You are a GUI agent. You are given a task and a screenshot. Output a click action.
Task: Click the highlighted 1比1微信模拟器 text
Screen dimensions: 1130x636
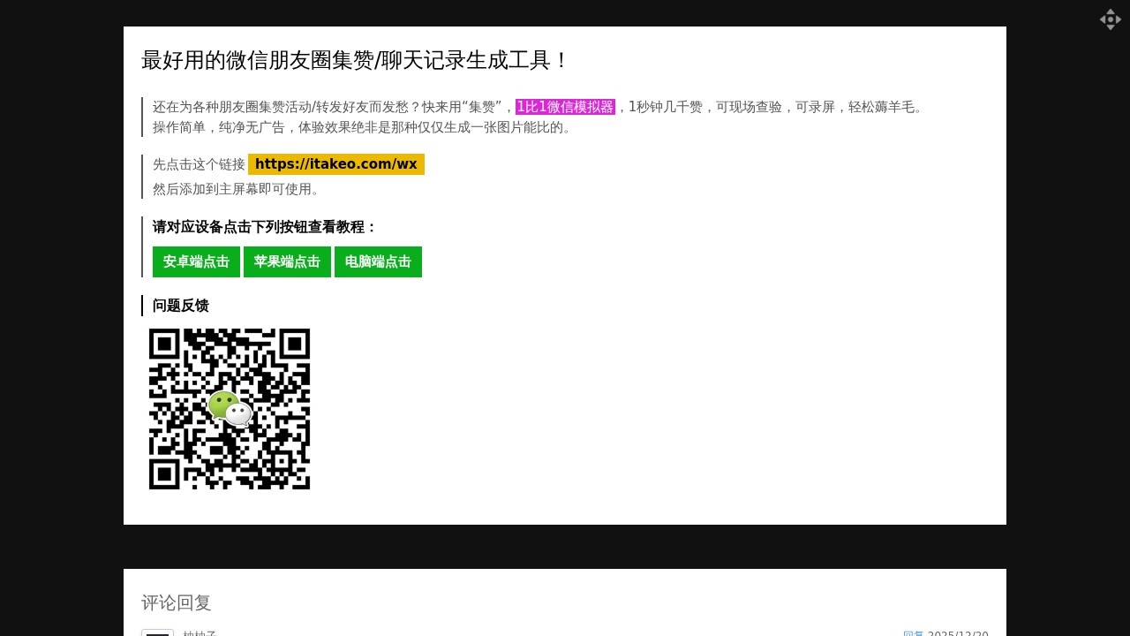coord(566,107)
